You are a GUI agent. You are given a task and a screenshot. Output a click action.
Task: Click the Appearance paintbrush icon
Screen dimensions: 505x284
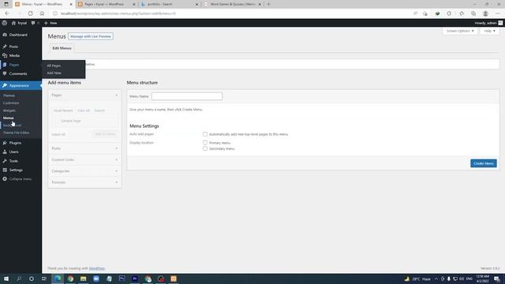(5, 85)
